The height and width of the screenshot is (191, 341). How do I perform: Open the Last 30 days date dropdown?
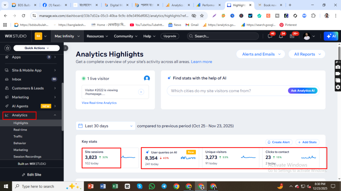[106, 126]
